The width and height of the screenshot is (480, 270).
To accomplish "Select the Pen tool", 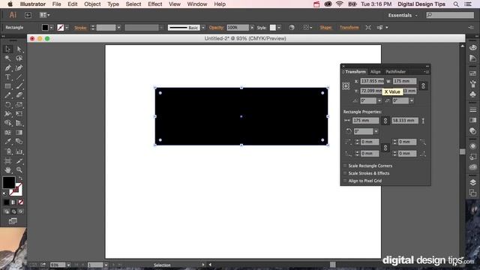I will (x=7, y=67).
